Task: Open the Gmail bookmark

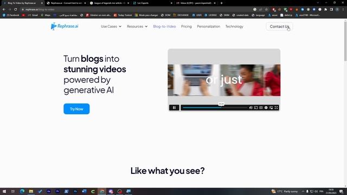Action: coord(33,15)
